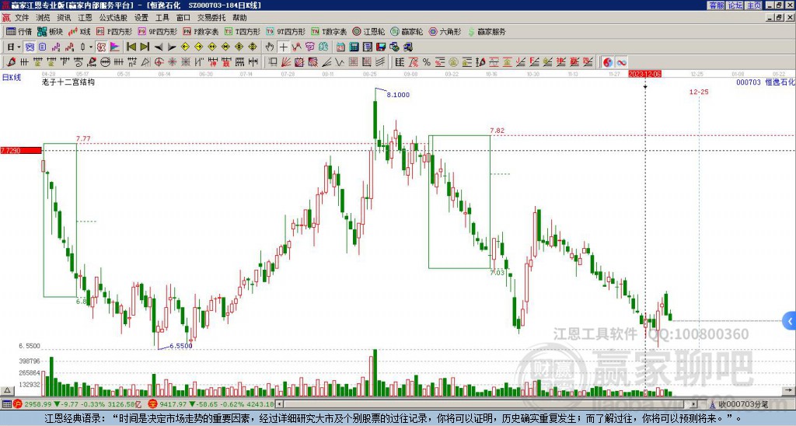Open the 交易委托 menu

point(211,18)
